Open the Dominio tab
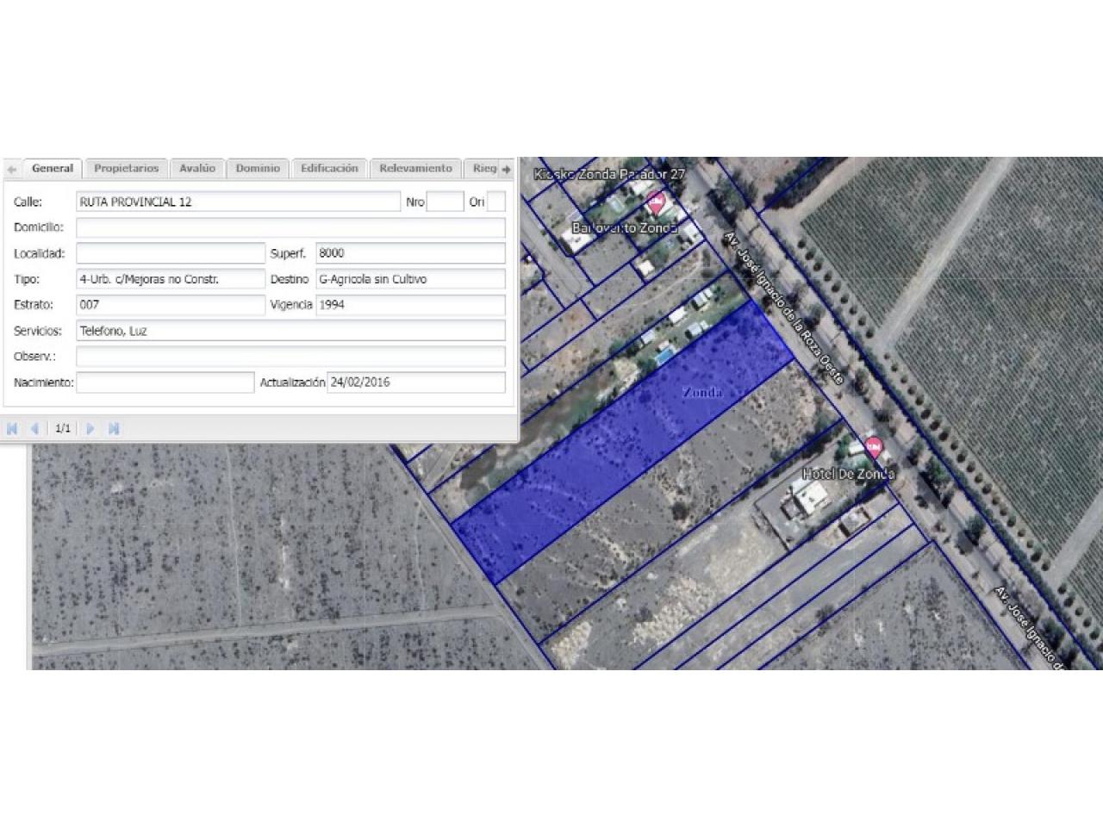The height and width of the screenshot is (827, 1103). [258, 169]
